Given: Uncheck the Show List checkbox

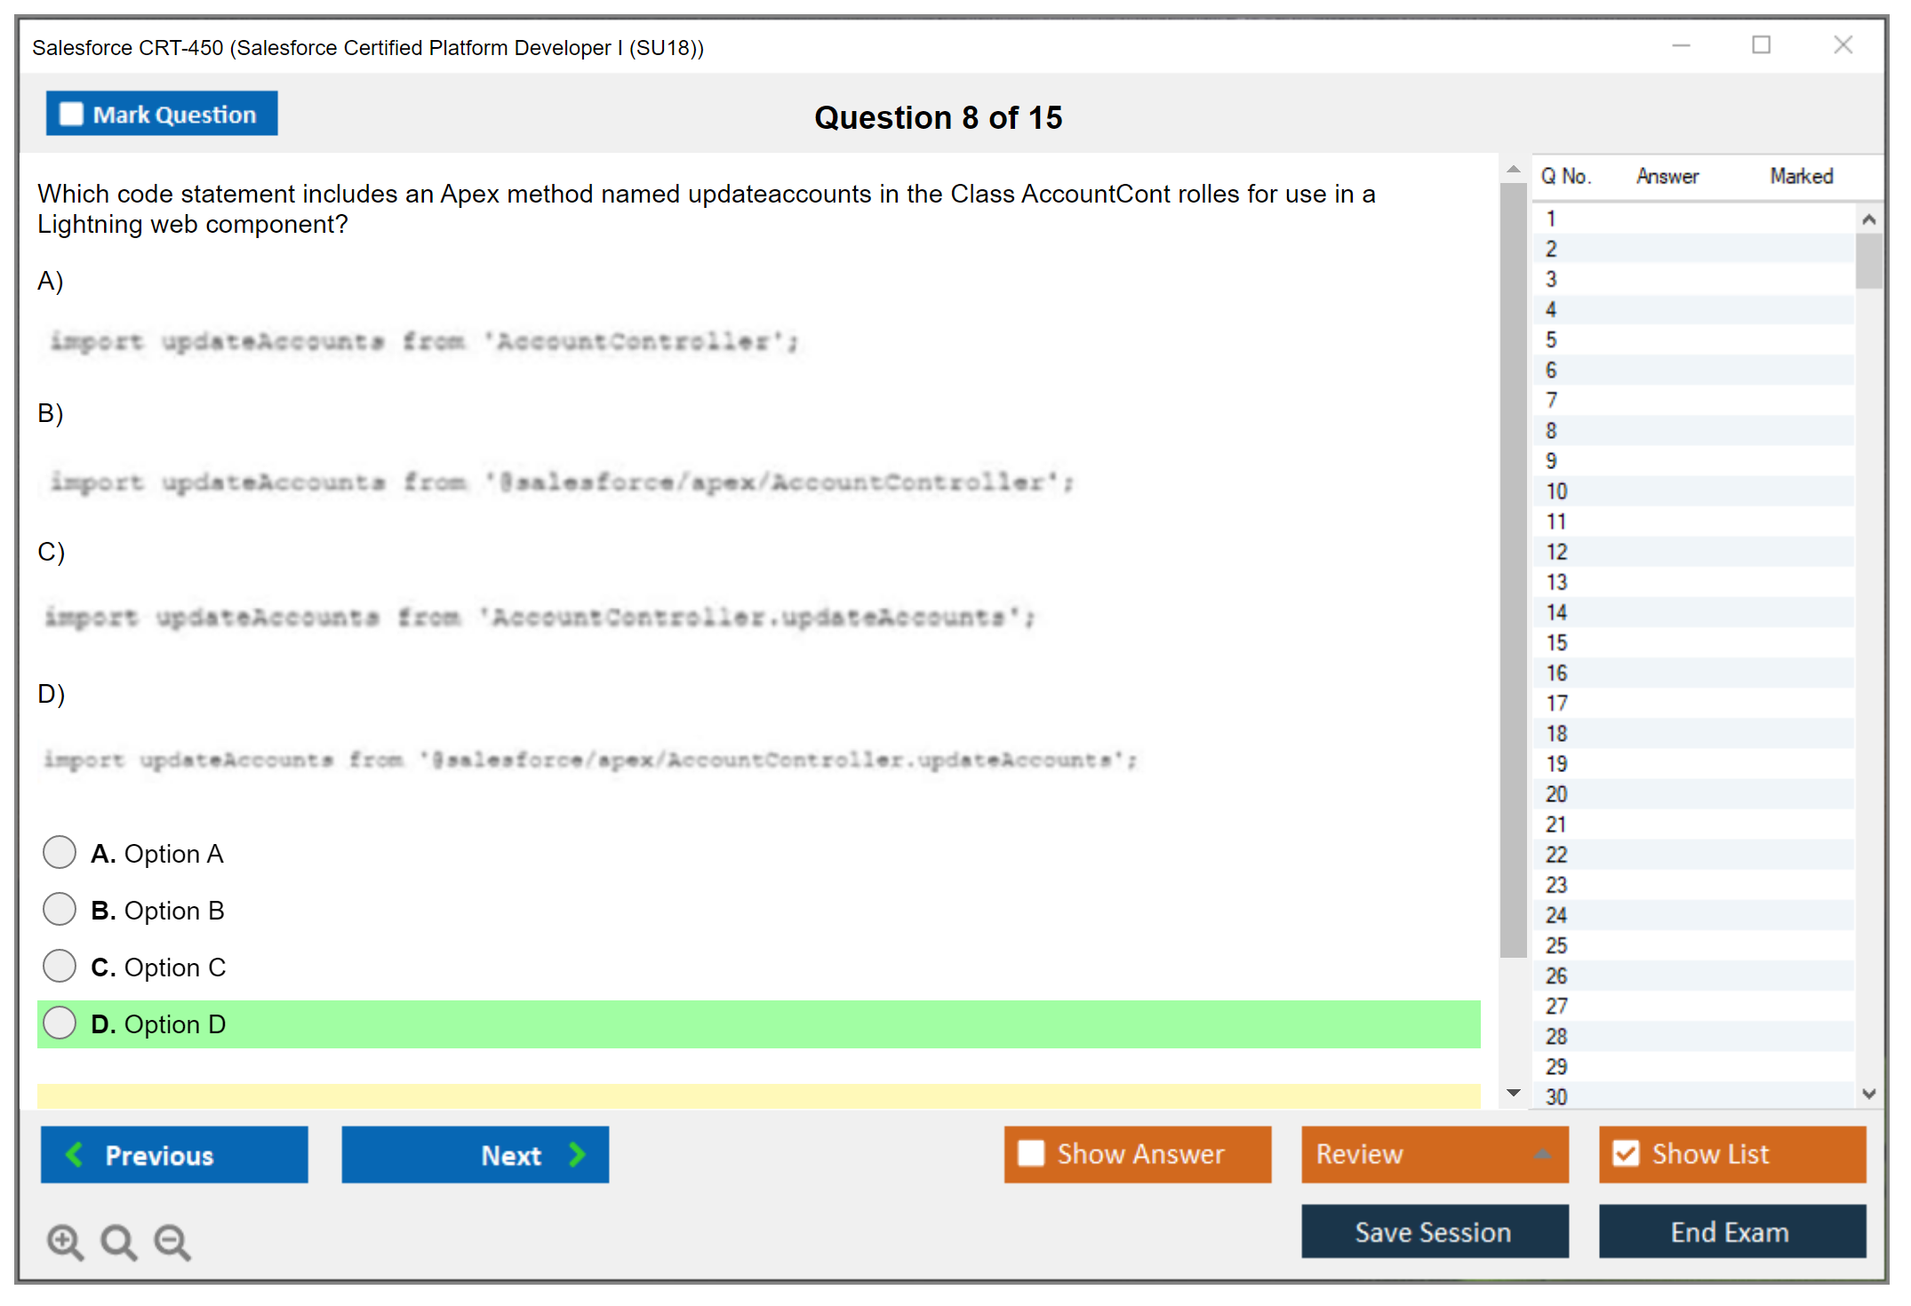Looking at the screenshot, I should [1626, 1154].
